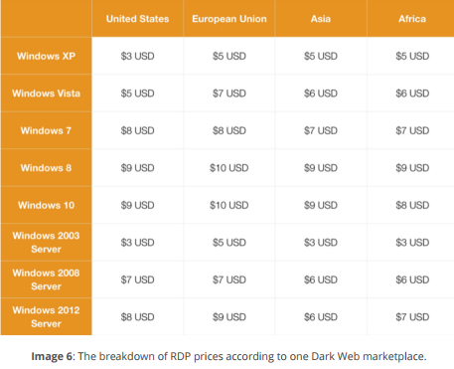Click Windows 10 Asia price cell
Screen dimensions: 454x369
point(321,205)
